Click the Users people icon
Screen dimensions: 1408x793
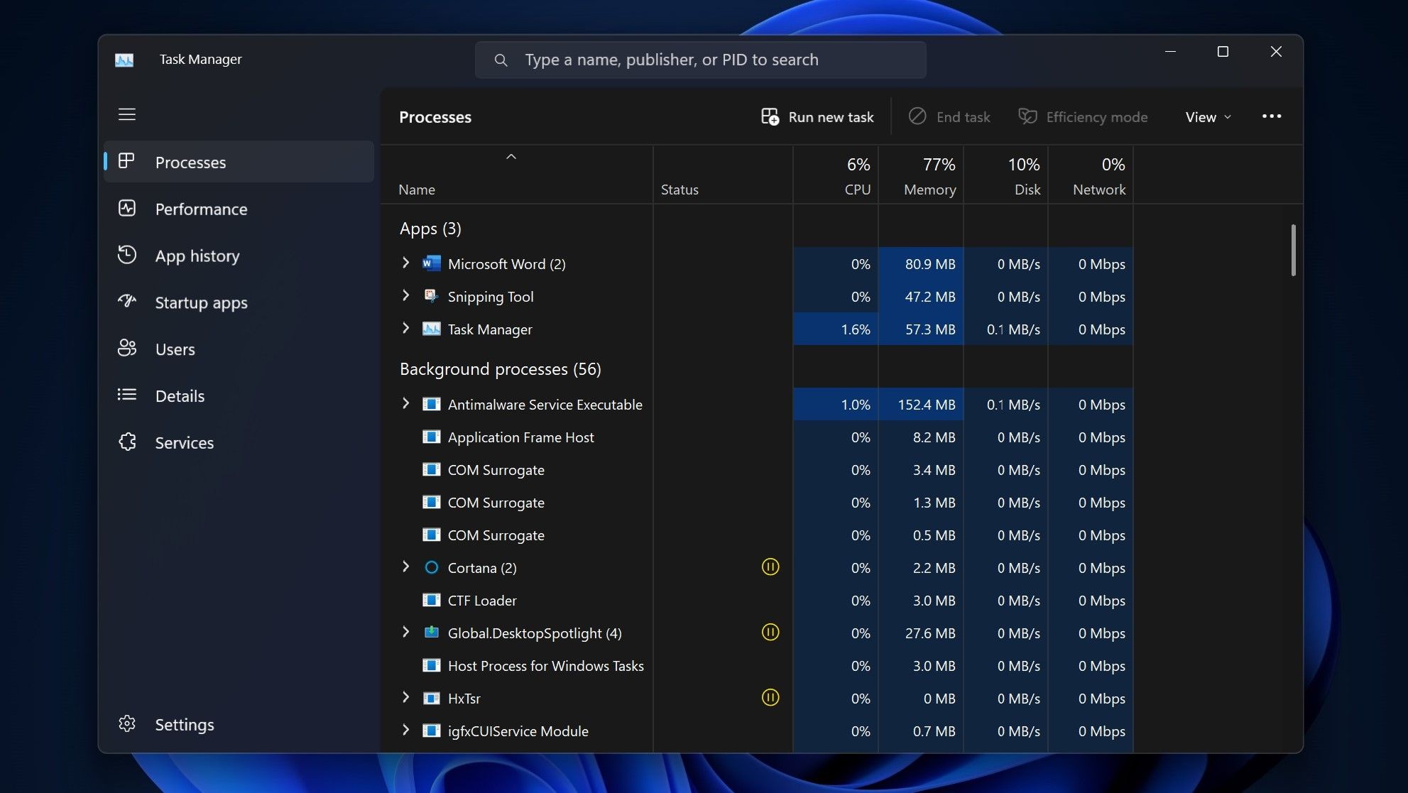click(x=127, y=348)
